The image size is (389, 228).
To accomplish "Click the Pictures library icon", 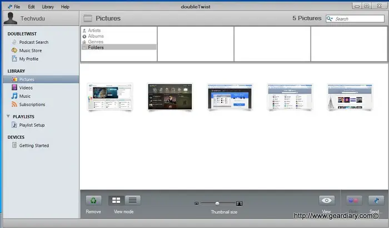I will pos(14,79).
